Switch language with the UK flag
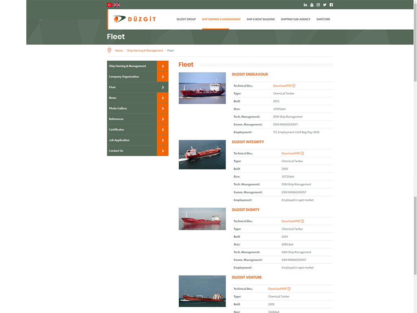The image size is (417, 313). pos(117,5)
